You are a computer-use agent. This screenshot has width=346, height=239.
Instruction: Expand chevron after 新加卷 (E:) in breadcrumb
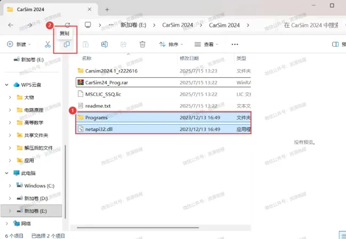[x=154, y=26]
